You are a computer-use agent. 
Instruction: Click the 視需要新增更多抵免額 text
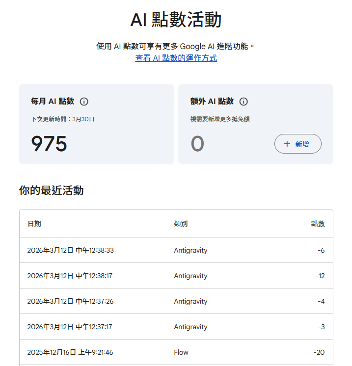(220, 119)
